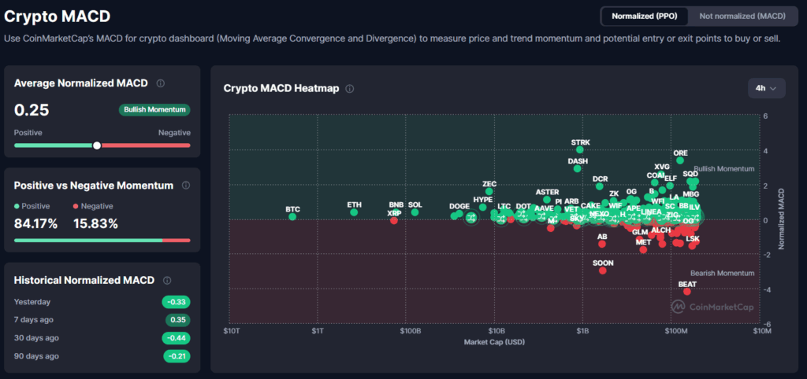Click the positive vs negative momentum bar

(102, 240)
